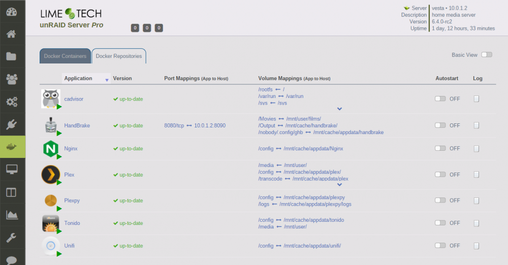Click /mnt/cache/appdata/unifi/ volume path
The height and width of the screenshot is (265, 508).
[x=312, y=246]
